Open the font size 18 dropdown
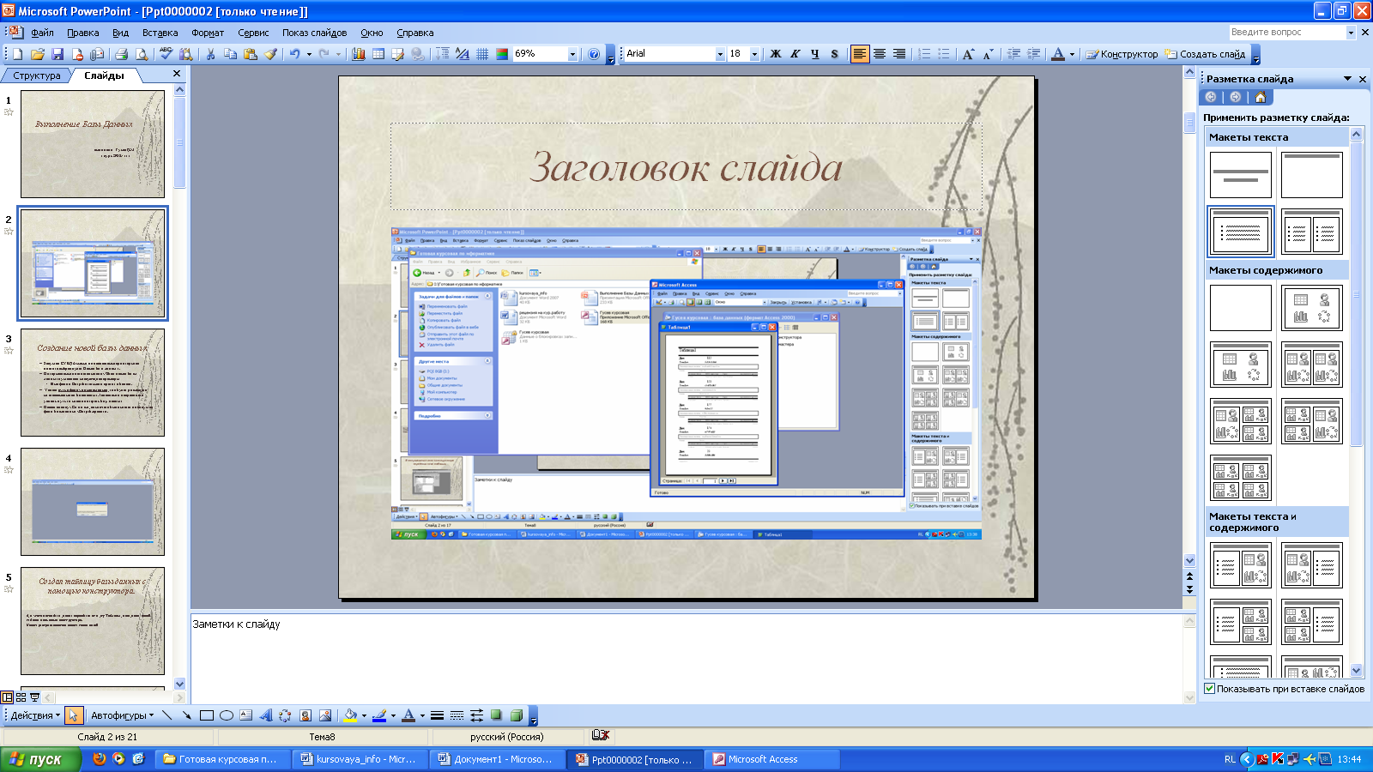The image size is (1373, 772). 754,54
